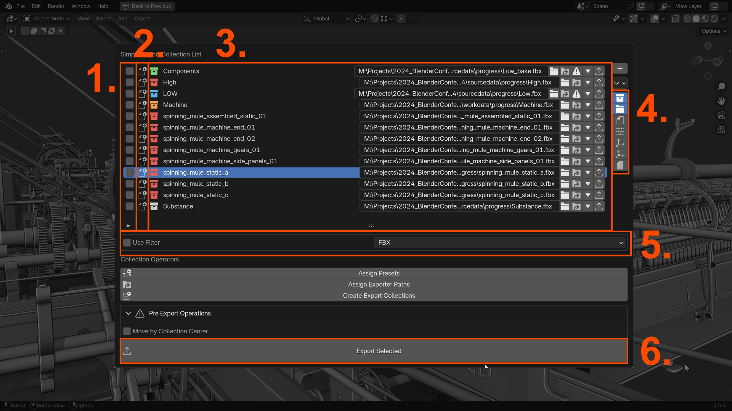Image resolution: width=732 pixels, height=411 pixels.
Task: Enable the Use Filter checkbox
Action: click(x=127, y=242)
